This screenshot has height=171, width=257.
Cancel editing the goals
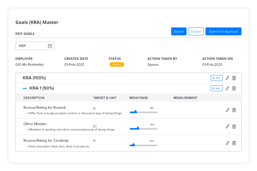pyautogui.click(x=196, y=32)
